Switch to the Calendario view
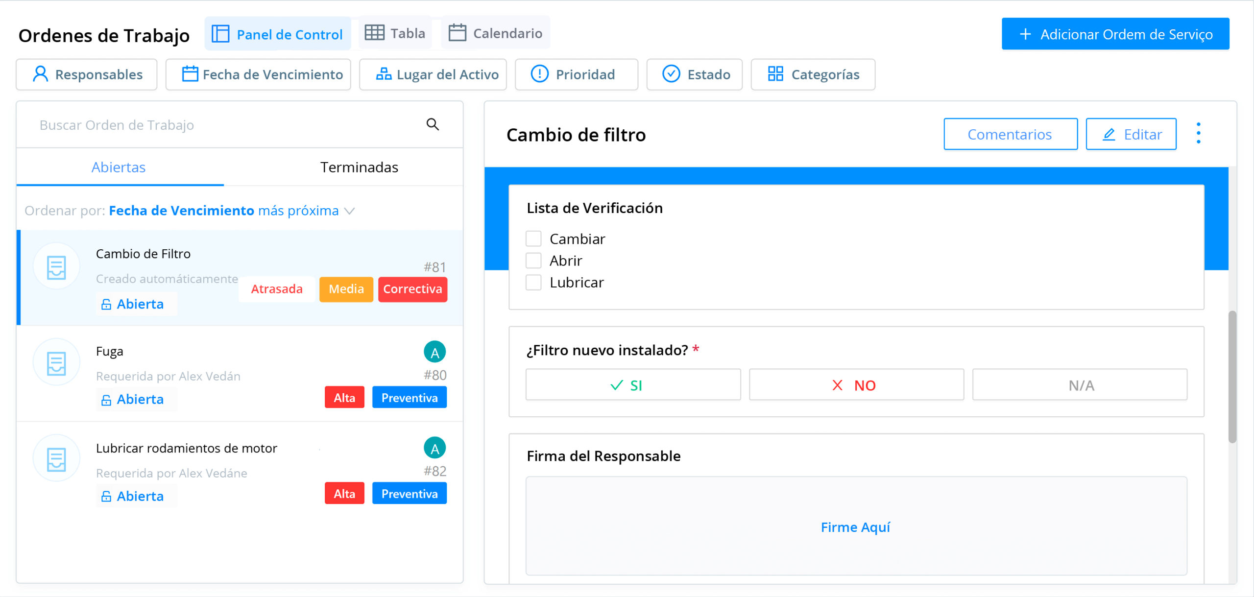This screenshot has width=1254, height=597. click(496, 33)
